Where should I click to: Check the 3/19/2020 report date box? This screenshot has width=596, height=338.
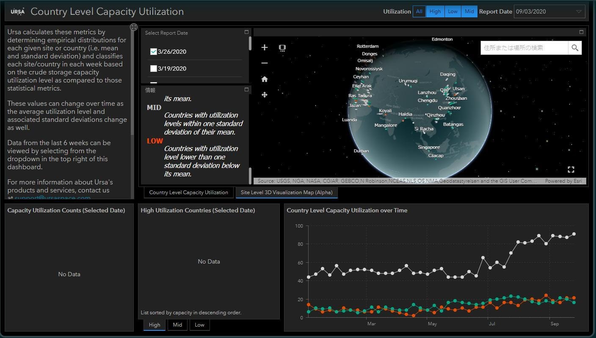point(154,69)
